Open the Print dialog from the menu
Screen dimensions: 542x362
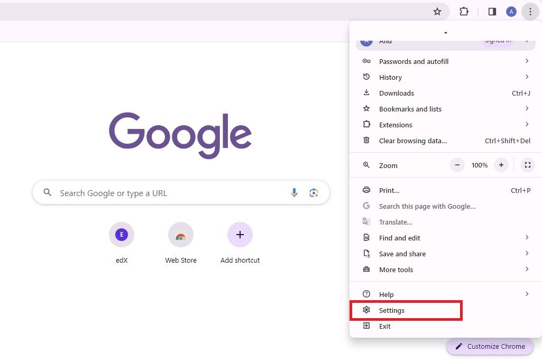pos(390,190)
